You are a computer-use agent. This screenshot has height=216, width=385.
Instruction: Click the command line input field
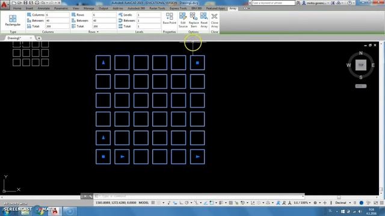pyautogui.click(x=199, y=196)
